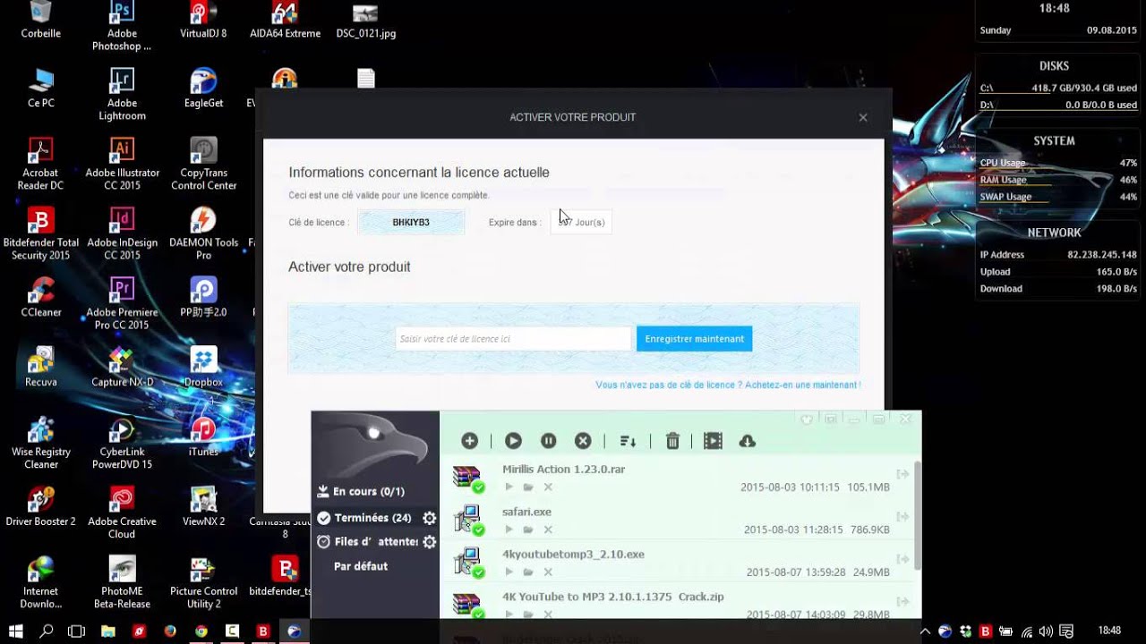Open Adobe Lightroom desktop shortcut
The width and height of the screenshot is (1146, 644).
[122, 94]
